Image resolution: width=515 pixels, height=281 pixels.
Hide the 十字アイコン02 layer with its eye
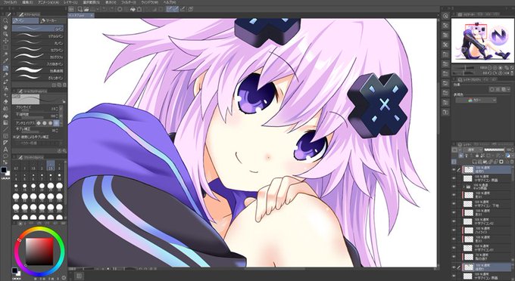(x=453, y=221)
